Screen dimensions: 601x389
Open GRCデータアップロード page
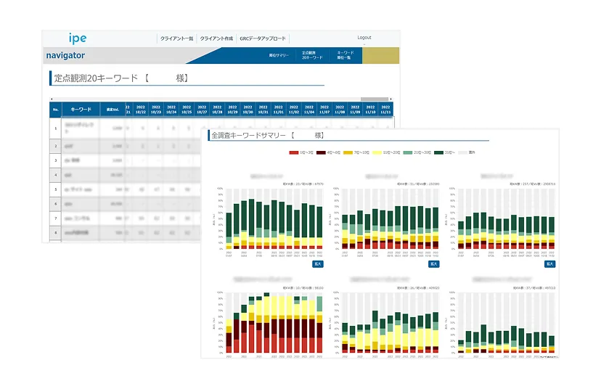click(263, 38)
